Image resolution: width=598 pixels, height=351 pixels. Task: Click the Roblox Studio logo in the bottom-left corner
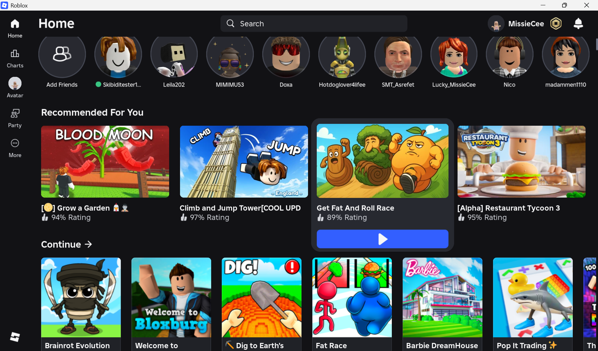click(15, 337)
